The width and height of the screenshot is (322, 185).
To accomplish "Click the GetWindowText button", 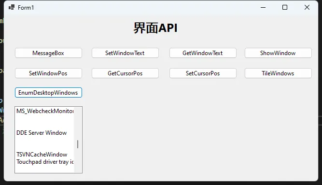I will (203, 53).
